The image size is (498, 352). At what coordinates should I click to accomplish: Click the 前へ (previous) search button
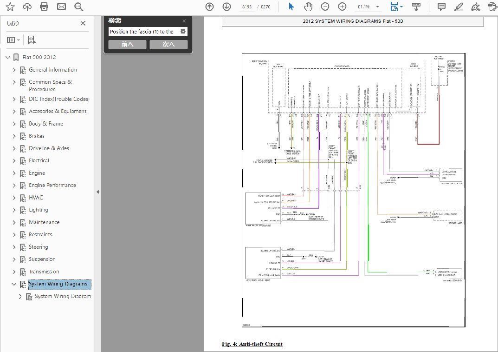coord(127,45)
